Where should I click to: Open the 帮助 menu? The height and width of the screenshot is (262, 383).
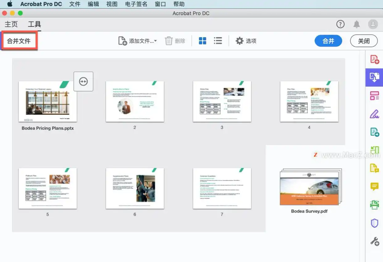tap(179, 4)
